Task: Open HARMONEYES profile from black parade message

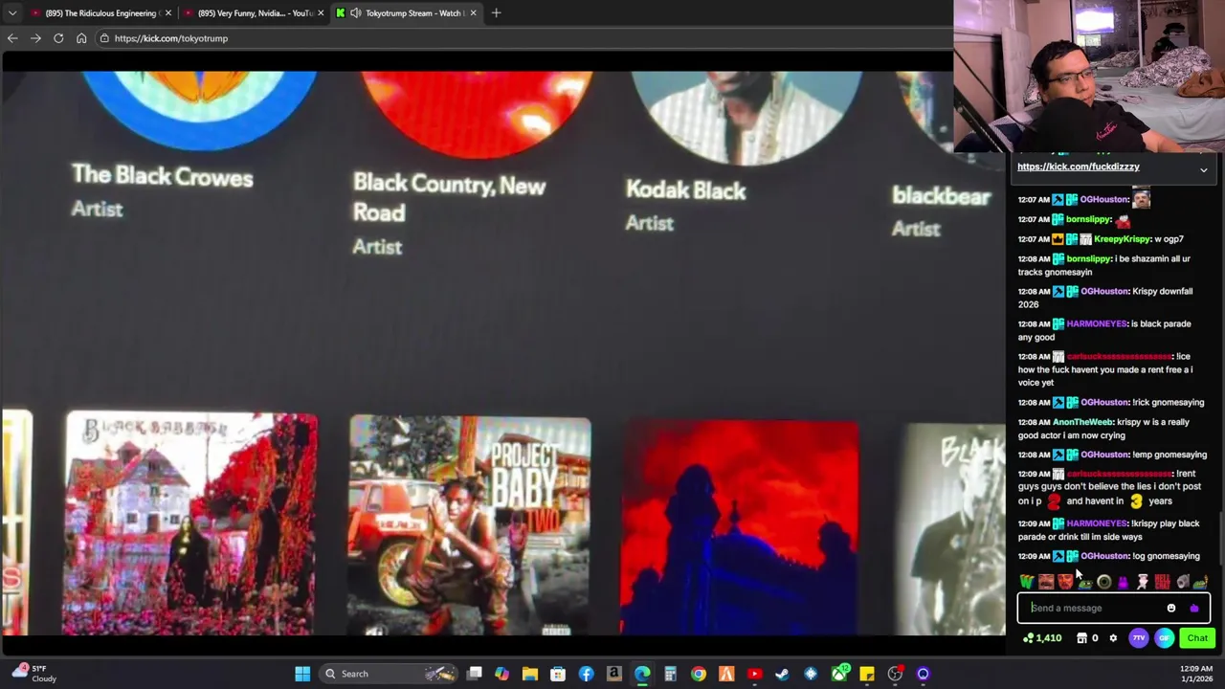Action: pos(1097,323)
